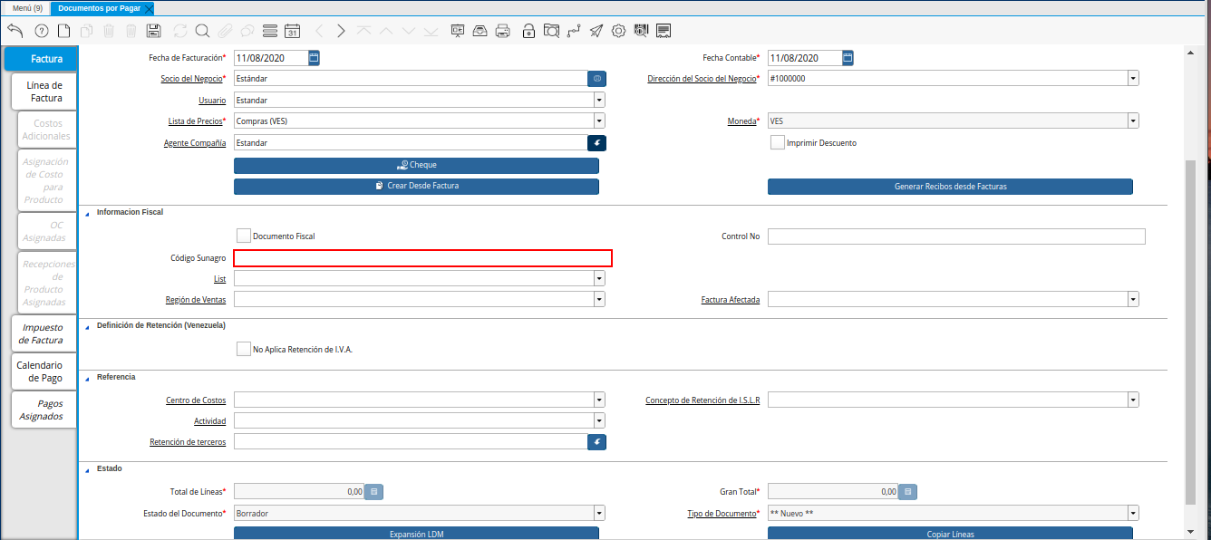Click the undo back arrow icon
1211x540 pixels.
click(15, 31)
